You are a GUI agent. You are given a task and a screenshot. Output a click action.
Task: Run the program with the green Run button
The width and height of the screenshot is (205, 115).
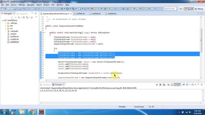[x=68, y=9]
